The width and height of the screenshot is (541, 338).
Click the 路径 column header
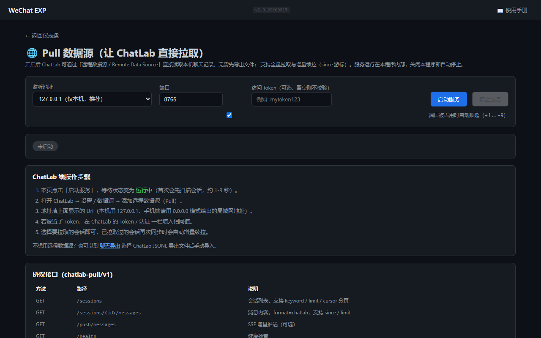(x=82, y=289)
